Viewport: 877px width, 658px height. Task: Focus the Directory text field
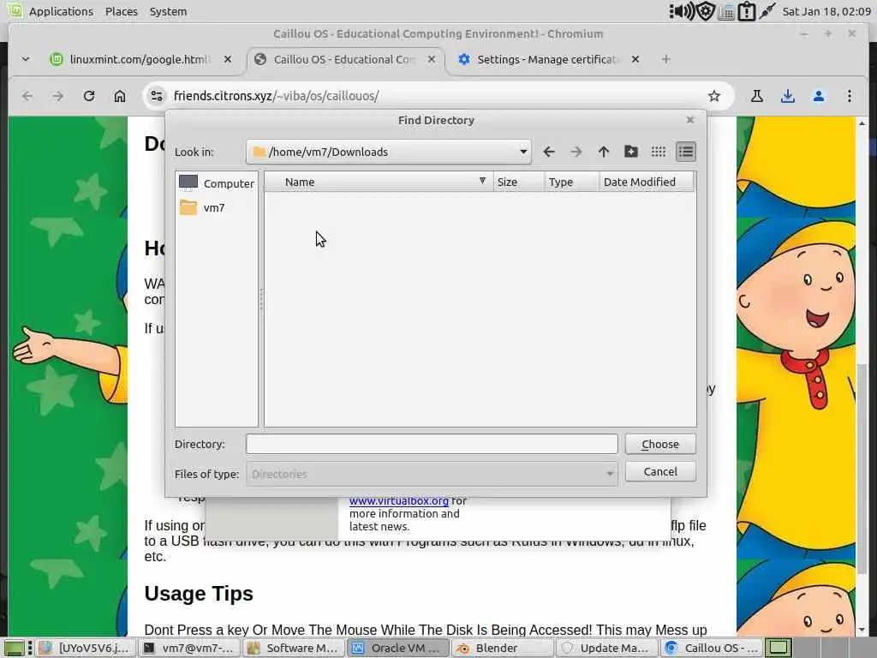coord(432,445)
